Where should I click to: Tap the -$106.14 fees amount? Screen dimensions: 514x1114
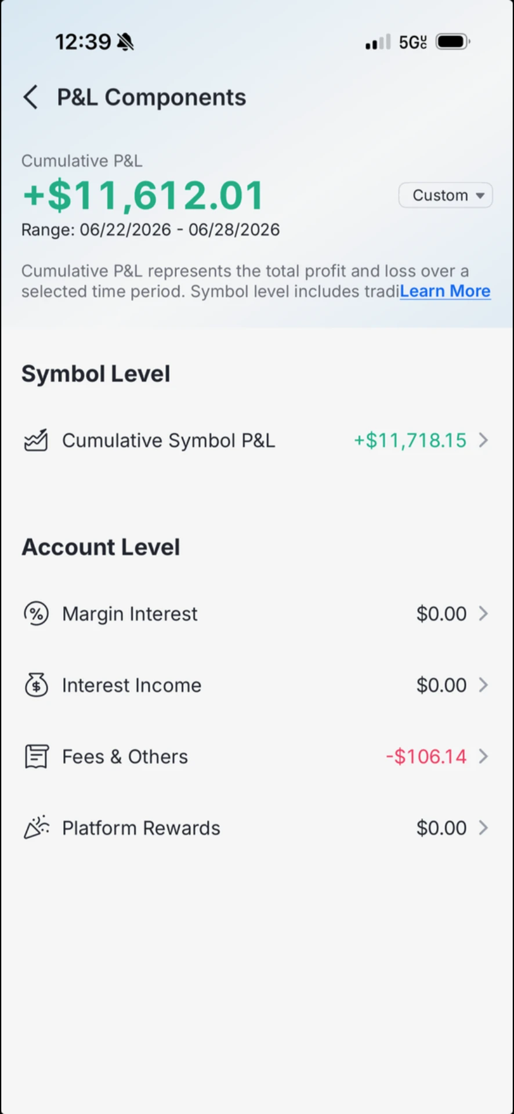(426, 757)
